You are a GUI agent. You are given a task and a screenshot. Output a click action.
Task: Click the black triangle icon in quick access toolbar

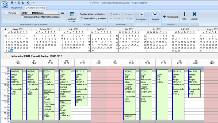click(23, 2)
